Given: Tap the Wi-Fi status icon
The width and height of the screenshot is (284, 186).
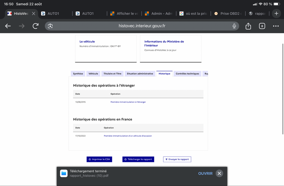Looking at the screenshot, I should [x=261, y=4].
